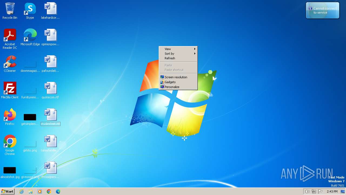Choose Refresh from the context menu
Screen dimensions: 346x195
pyautogui.click(x=178, y=58)
